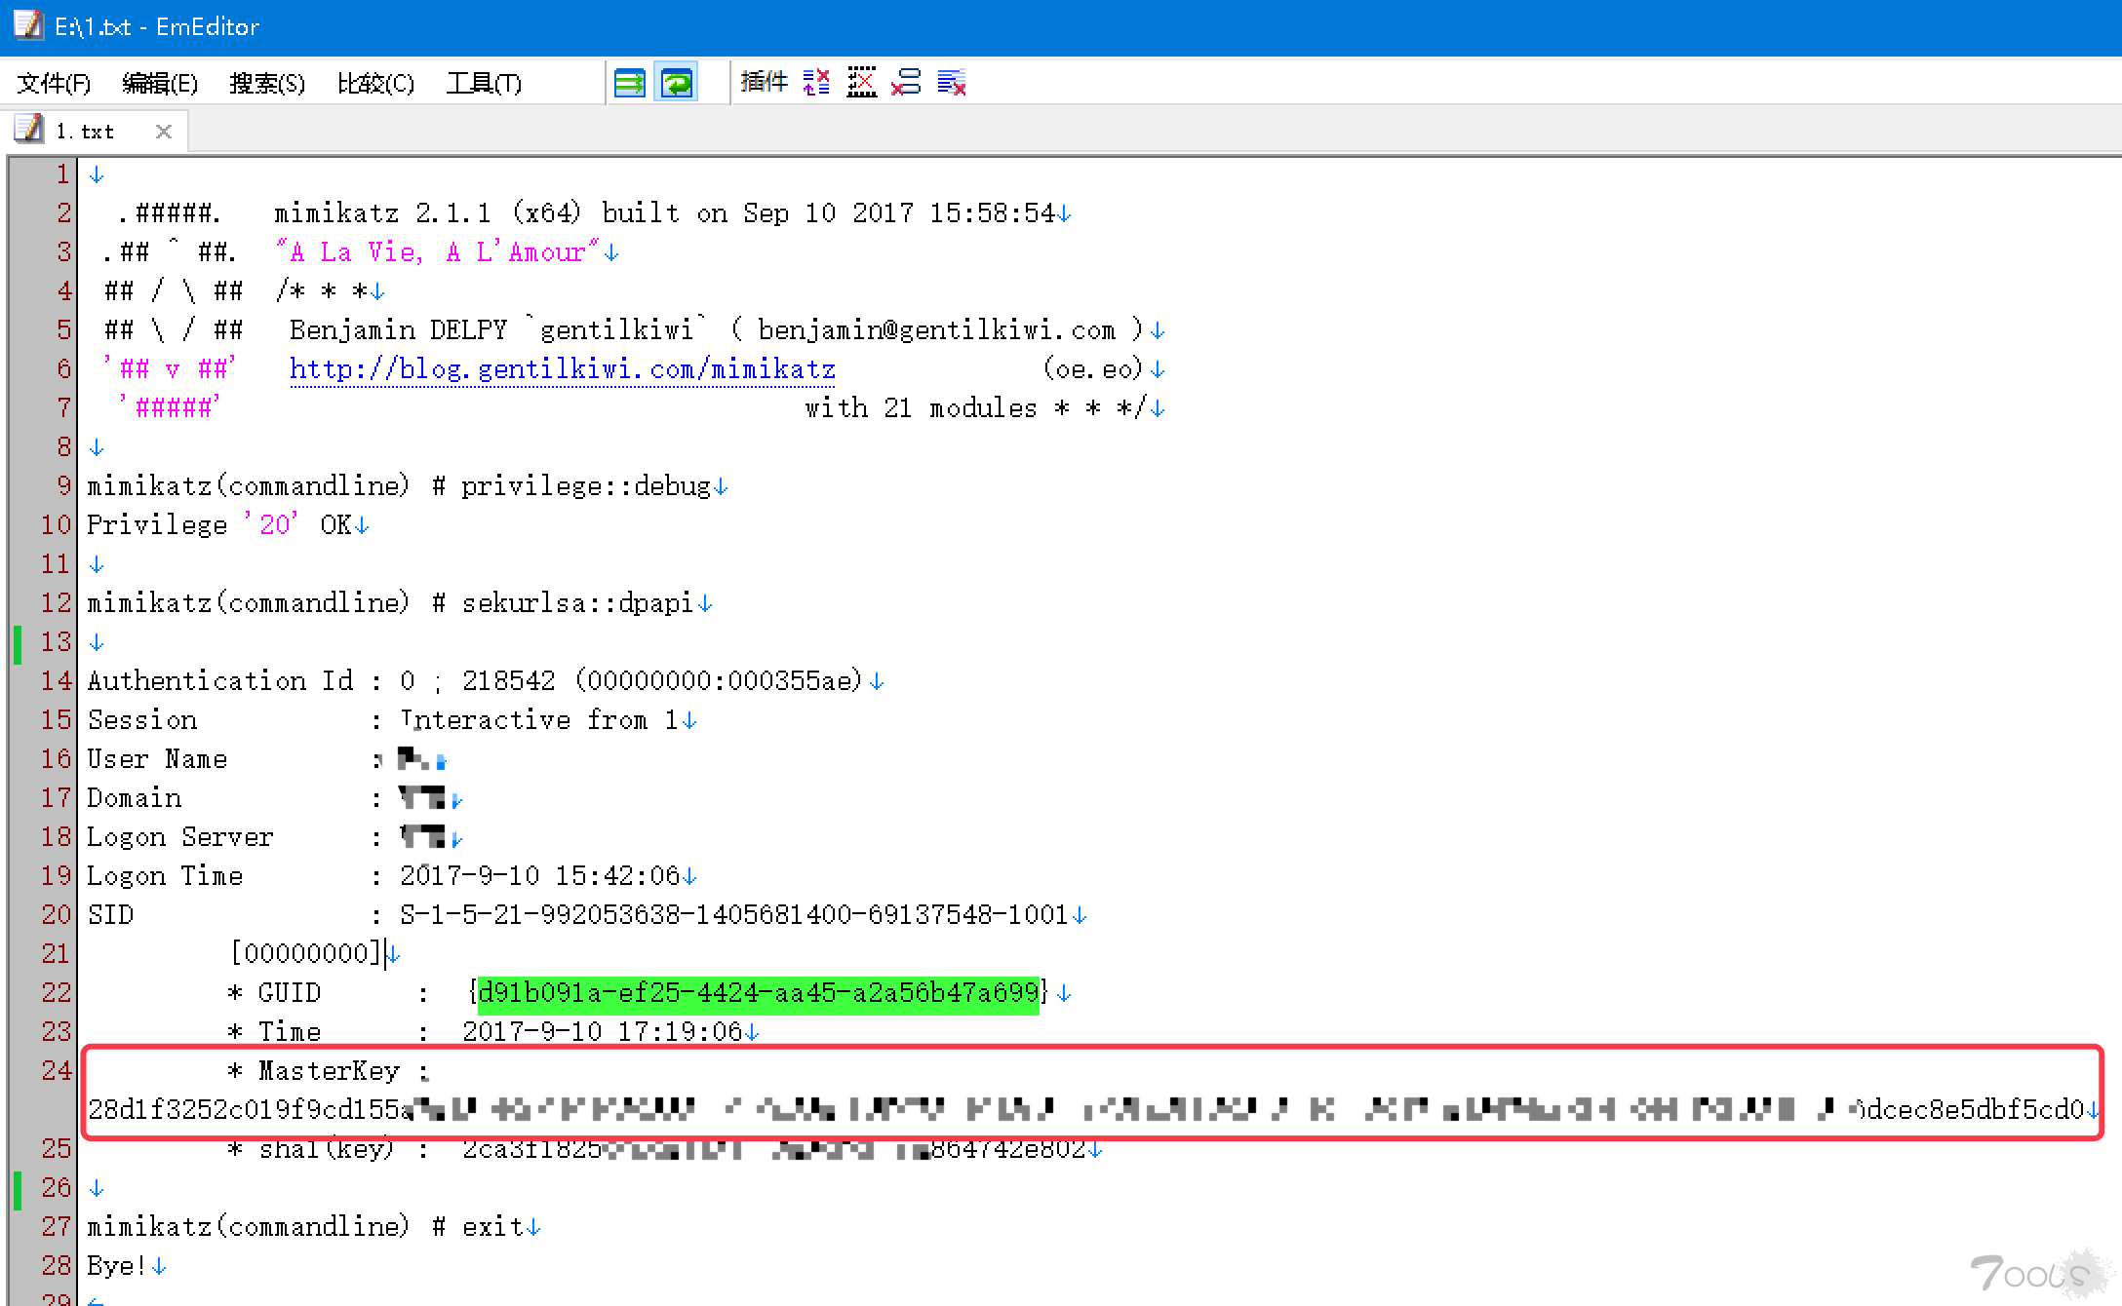2122x1306 pixels.
Task: Click the mimikatz 2.1.1 (x64) version line
Action: (664, 213)
